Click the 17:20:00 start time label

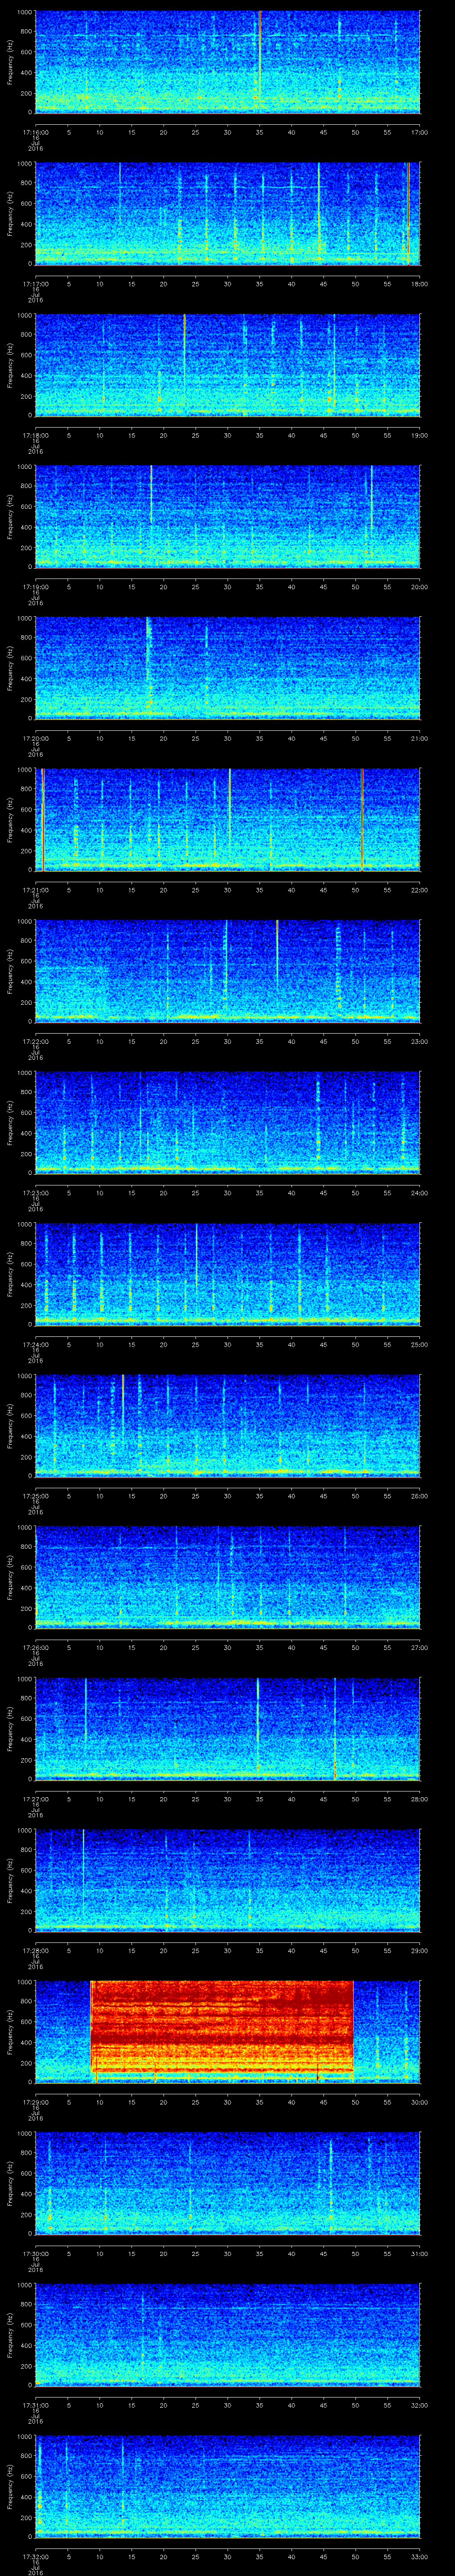[x=35, y=738]
